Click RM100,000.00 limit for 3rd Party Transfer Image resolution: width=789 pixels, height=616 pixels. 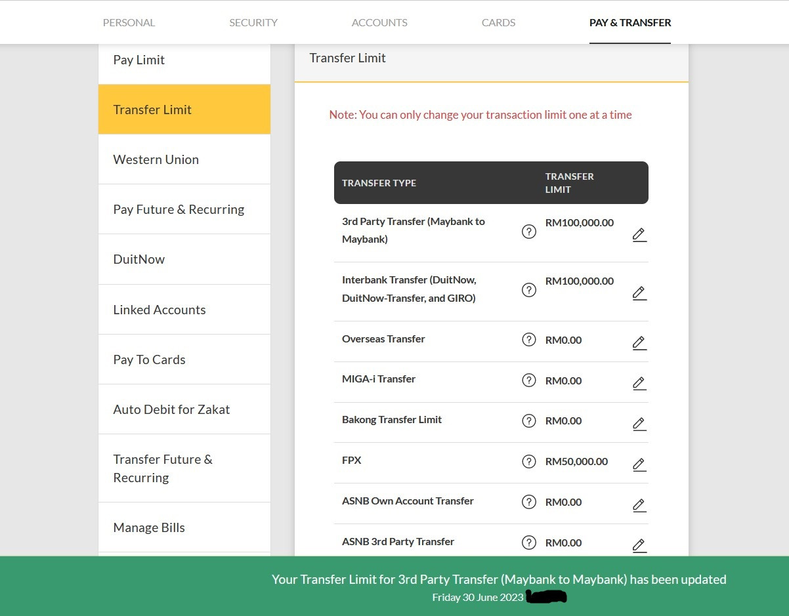580,222
